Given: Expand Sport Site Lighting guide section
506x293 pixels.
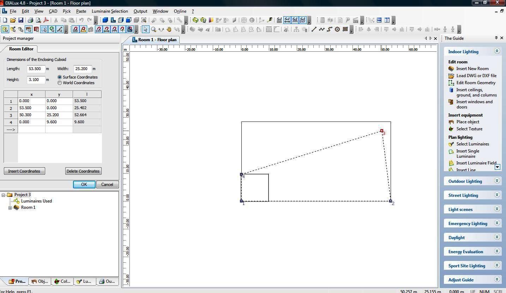Looking at the screenshot, I should [x=497, y=265].
